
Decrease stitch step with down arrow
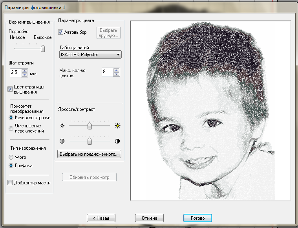25,75
